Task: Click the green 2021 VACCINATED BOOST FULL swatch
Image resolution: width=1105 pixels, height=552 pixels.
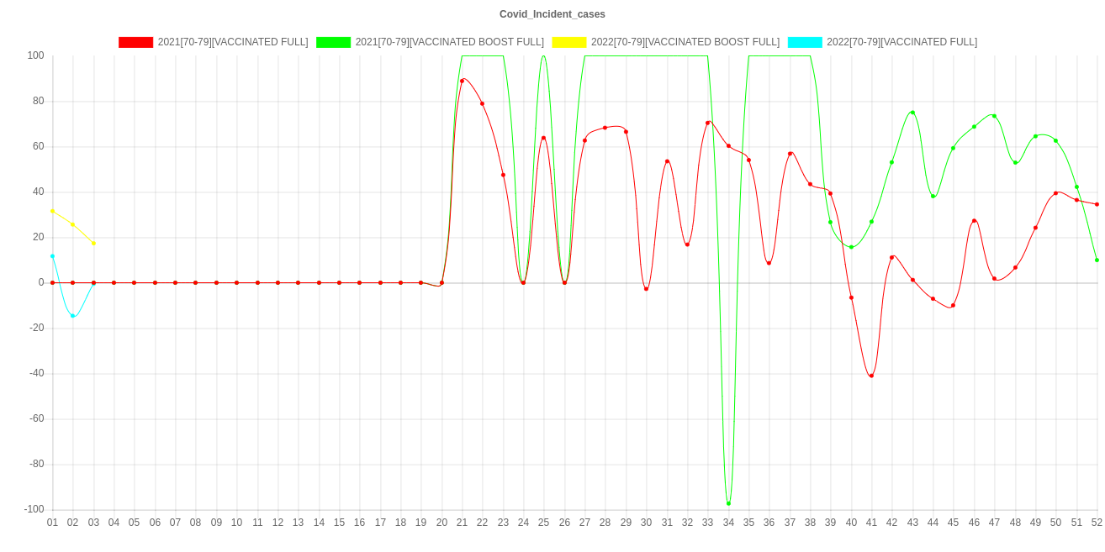Action: 333,42
